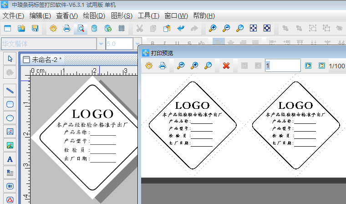Open print preview from main toolbar
The width and height of the screenshot is (346, 204).
click(80, 28)
